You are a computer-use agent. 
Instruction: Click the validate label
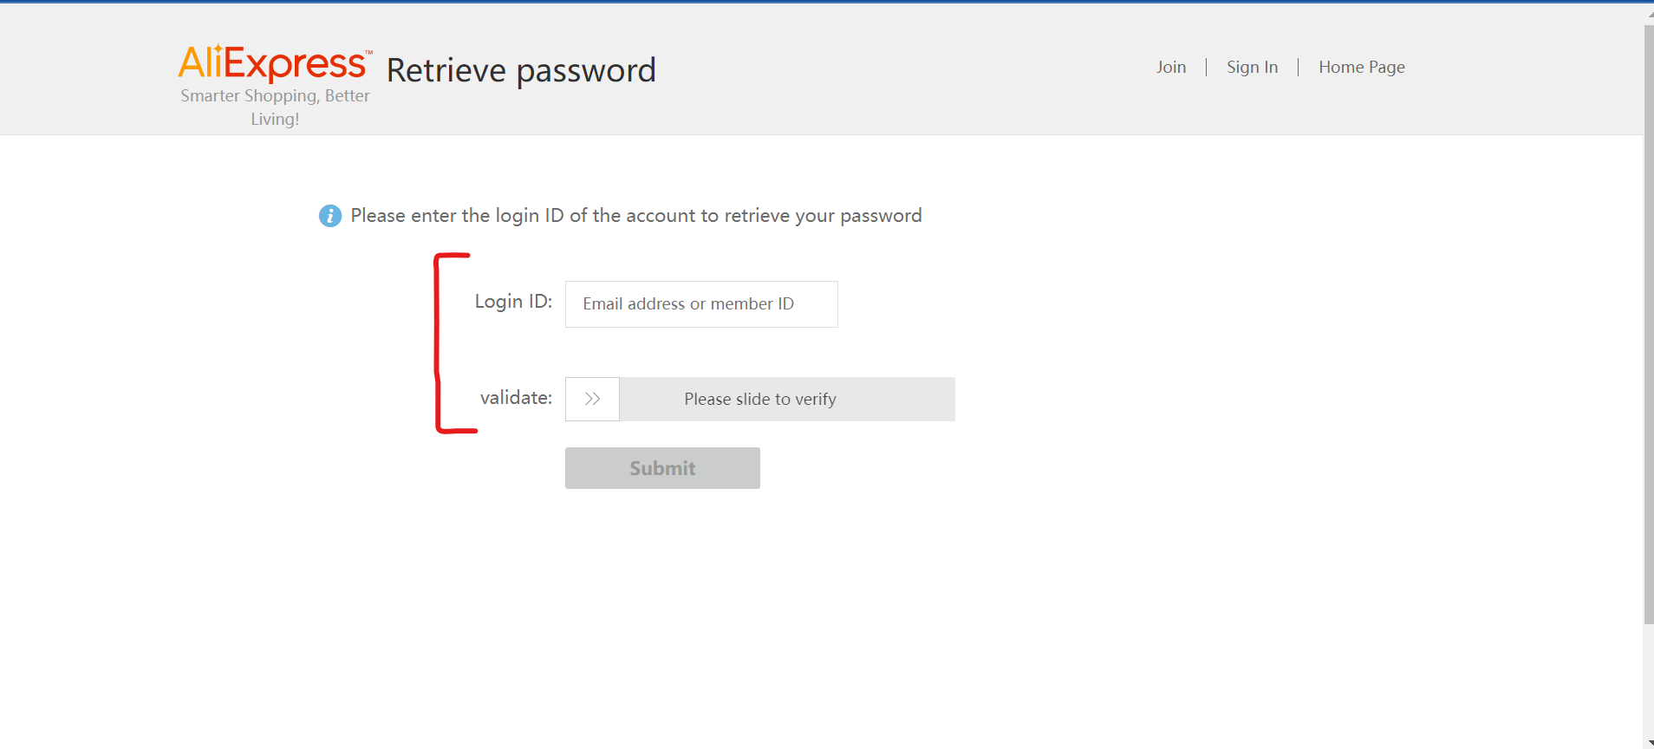point(515,398)
